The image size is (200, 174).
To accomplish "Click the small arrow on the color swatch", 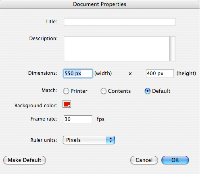I will pyautogui.click(x=69, y=106).
